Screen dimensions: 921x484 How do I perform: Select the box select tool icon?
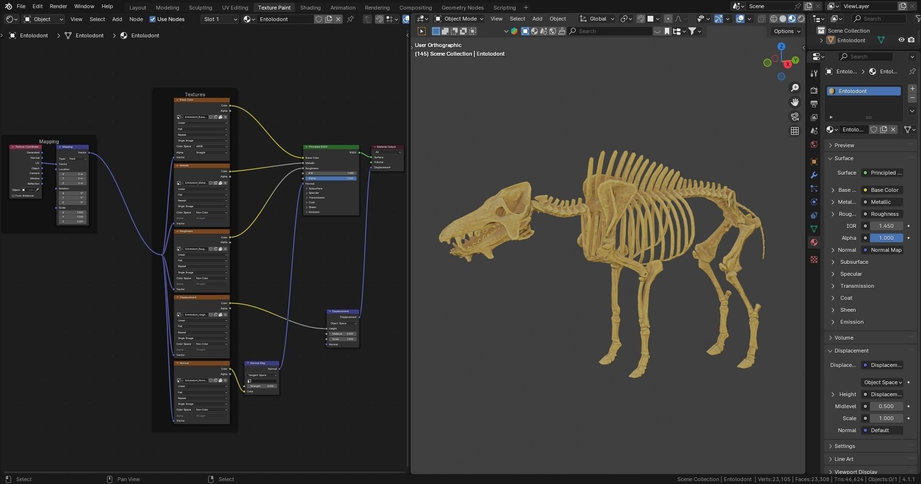(x=422, y=31)
